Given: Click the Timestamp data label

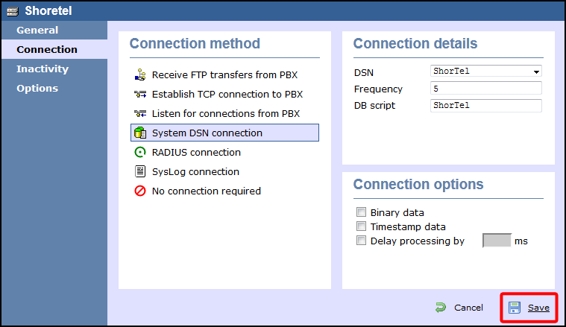Looking at the screenshot, I should pos(408,226).
